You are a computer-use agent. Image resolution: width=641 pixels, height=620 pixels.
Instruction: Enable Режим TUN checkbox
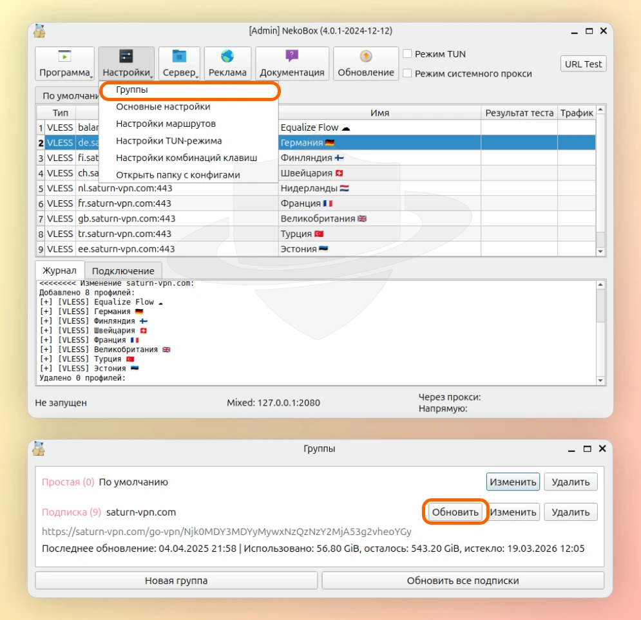tap(407, 54)
